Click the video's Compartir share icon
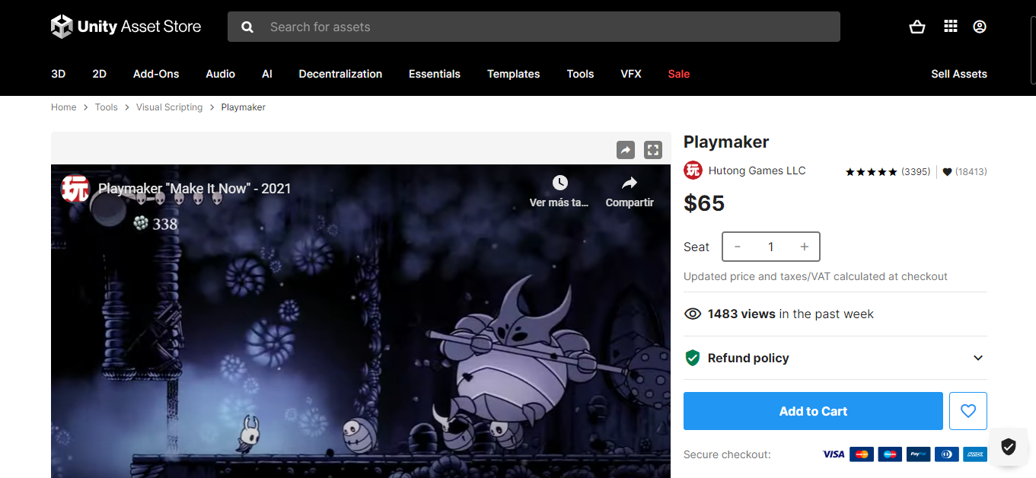This screenshot has width=1036, height=478. click(x=630, y=183)
